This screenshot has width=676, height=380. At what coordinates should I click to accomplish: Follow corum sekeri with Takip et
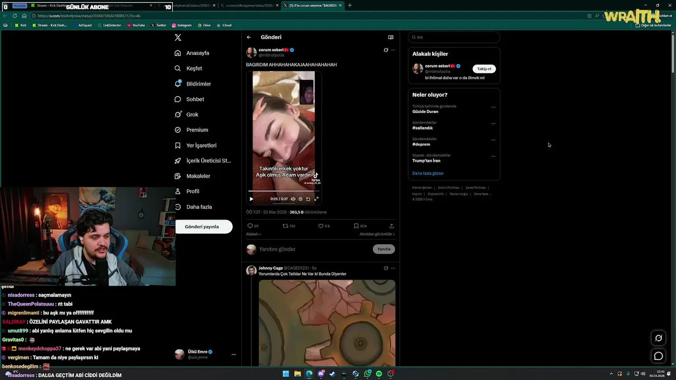[x=484, y=69]
